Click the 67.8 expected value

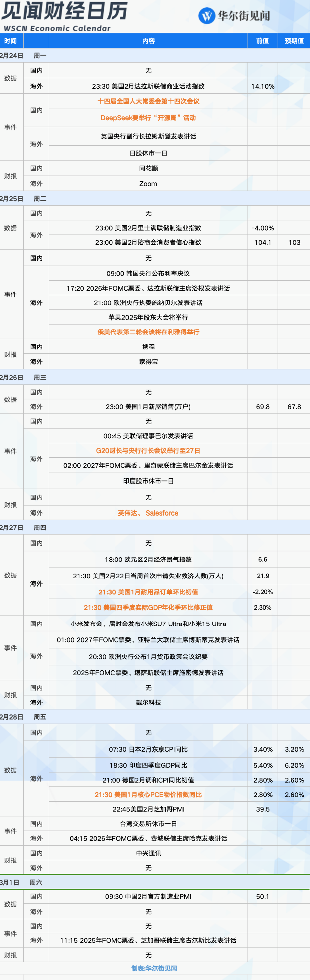[x=294, y=407]
